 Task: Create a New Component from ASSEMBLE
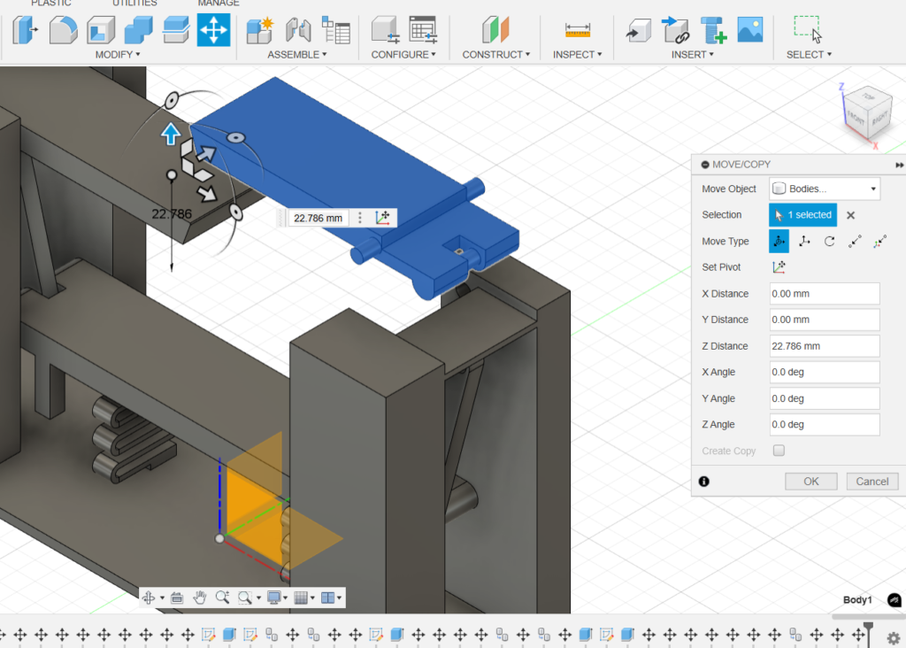pos(260,30)
